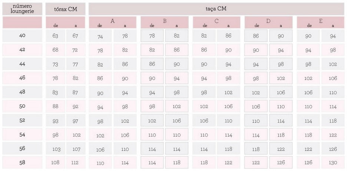Click the 'taça CM' header bar
The height and width of the screenshot is (171, 347).
click(x=216, y=9)
